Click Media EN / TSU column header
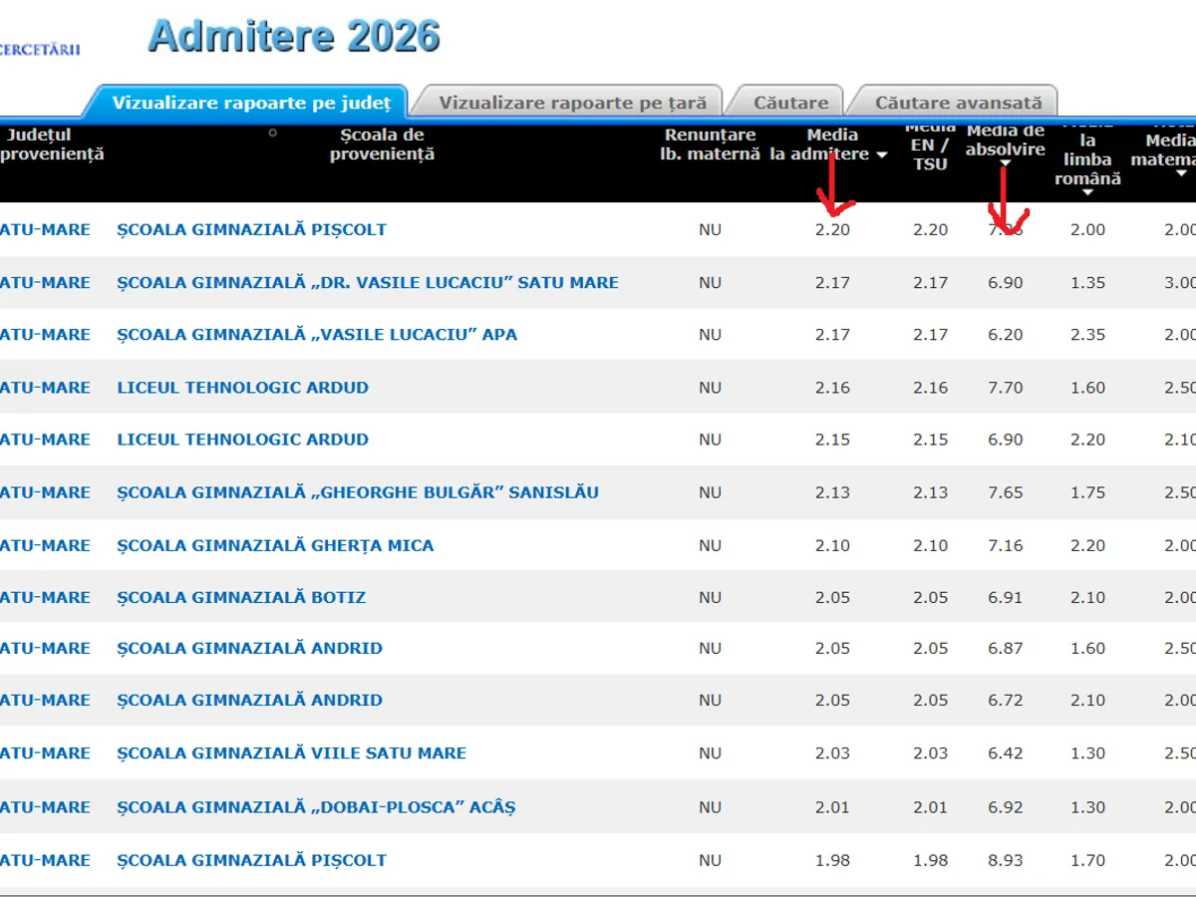1196x897 pixels. [x=930, y=146]
